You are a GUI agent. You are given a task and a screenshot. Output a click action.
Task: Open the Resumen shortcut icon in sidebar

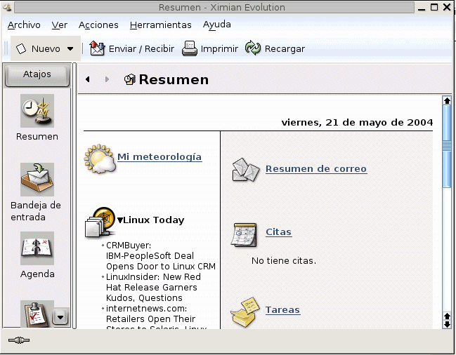(37, 111)
